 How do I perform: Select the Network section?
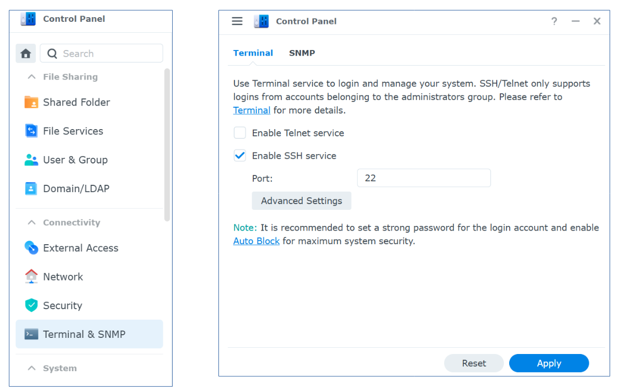pos(63,277)
